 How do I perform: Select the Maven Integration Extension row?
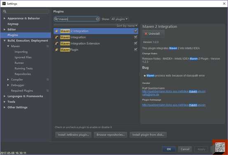[x=96, y=43]
